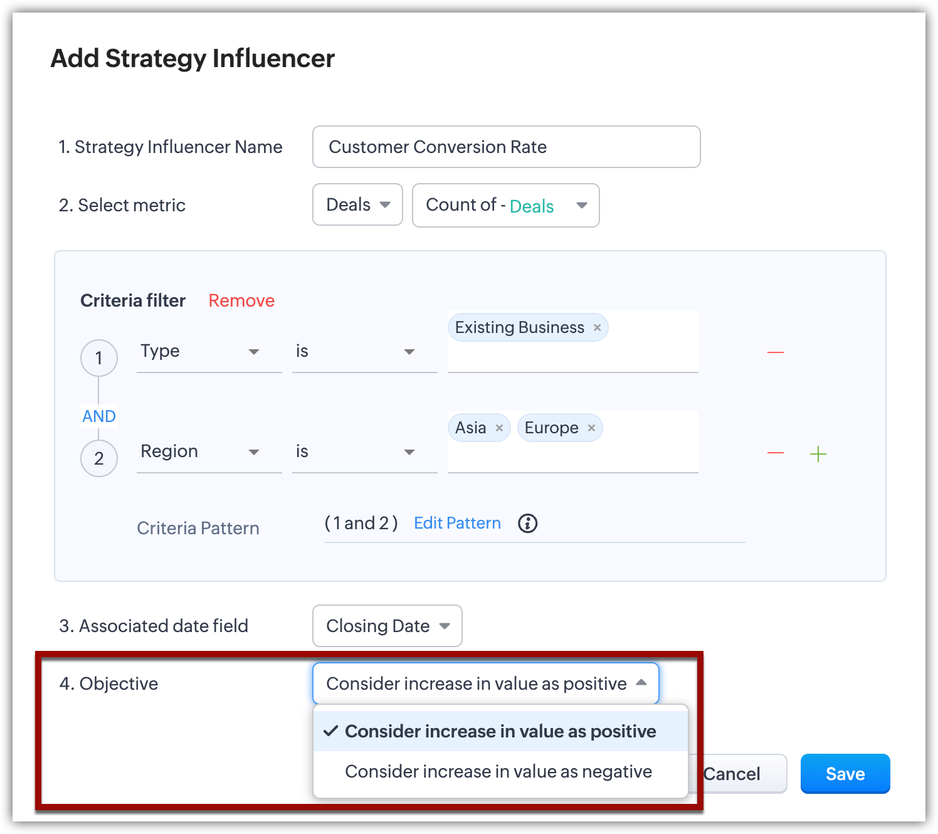Choose Consider increase in value as positive option
This screenshot has height=834, width=938.
(500, 732)
